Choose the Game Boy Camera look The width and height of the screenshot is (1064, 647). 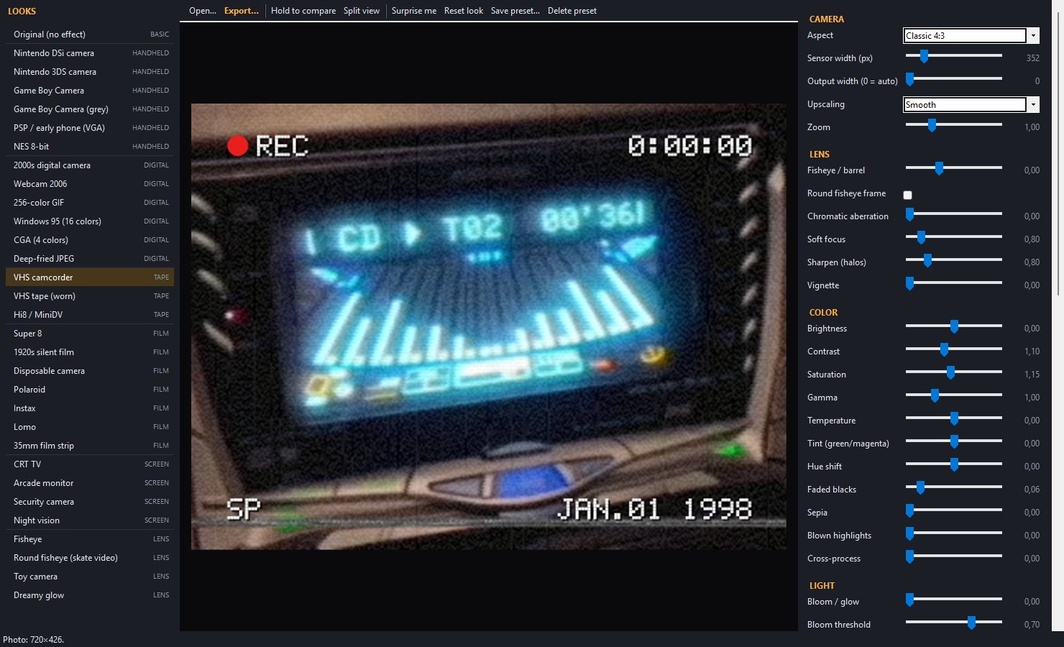pos(90,91)
